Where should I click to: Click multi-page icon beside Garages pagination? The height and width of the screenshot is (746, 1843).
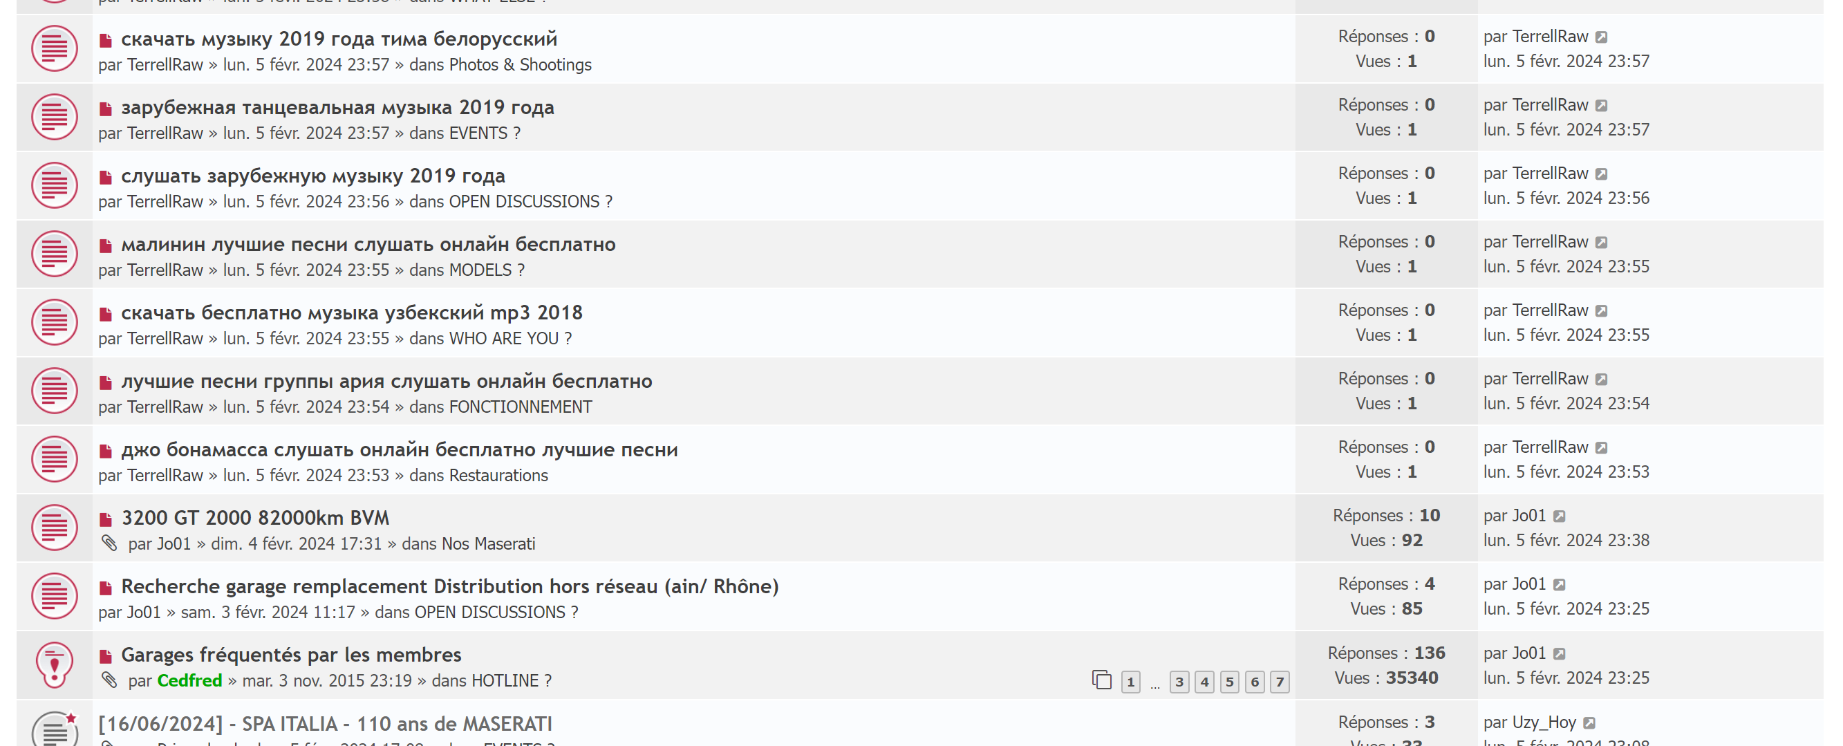1102,680
